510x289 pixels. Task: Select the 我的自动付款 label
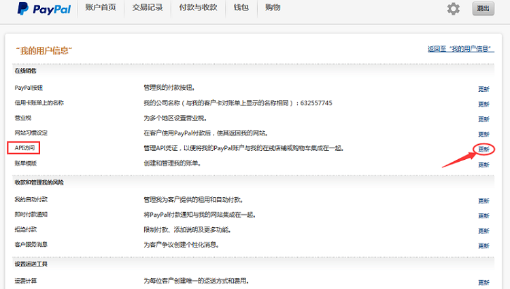tap(31, 199)
